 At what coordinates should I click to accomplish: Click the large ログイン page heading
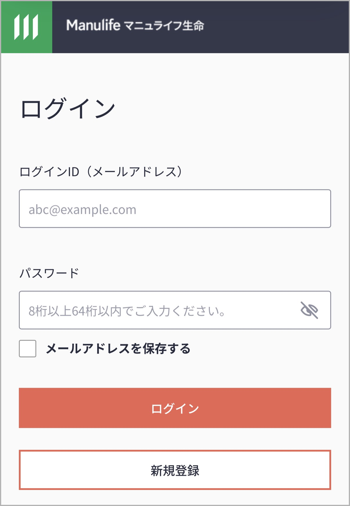[x=68, y=108]
